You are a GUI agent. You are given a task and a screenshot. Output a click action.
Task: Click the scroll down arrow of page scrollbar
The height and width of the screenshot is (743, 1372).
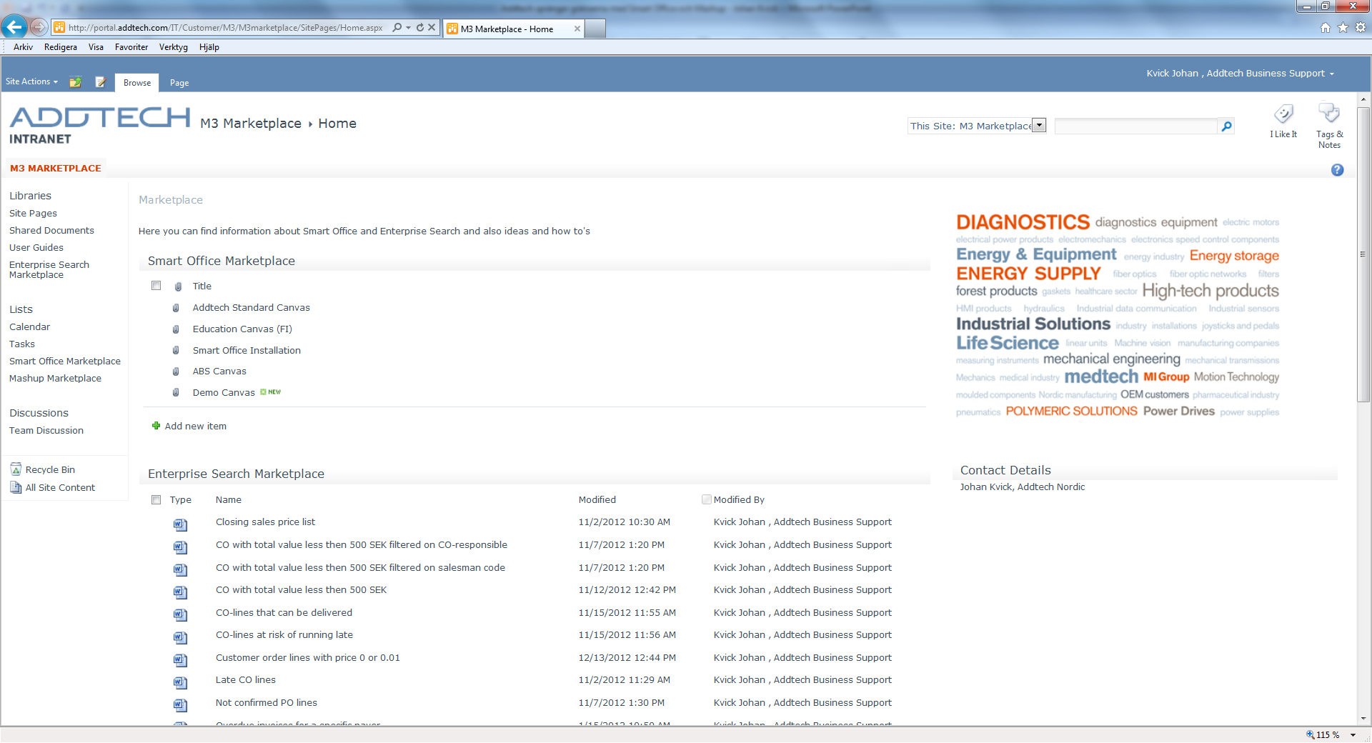coord(1363,719)
